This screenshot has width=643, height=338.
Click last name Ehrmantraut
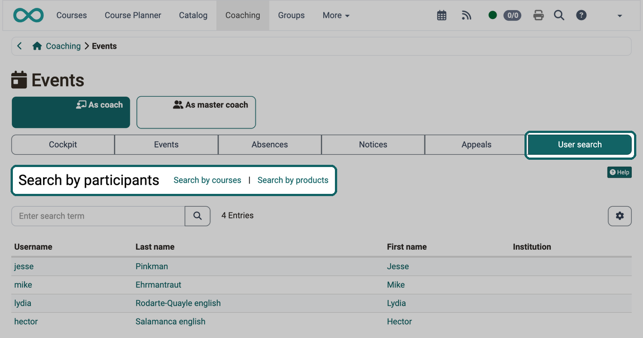(158, 285)
